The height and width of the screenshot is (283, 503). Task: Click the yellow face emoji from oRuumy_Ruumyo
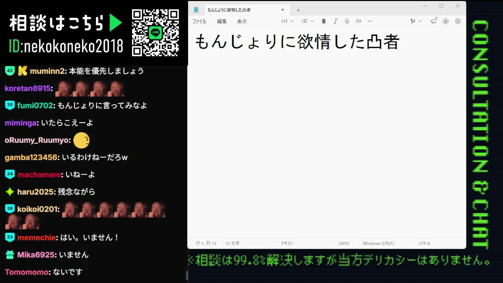[x=82, y=140]
